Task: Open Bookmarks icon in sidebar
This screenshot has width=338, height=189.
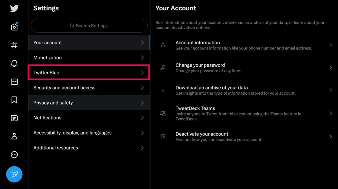Action: [x=14, y=100]
